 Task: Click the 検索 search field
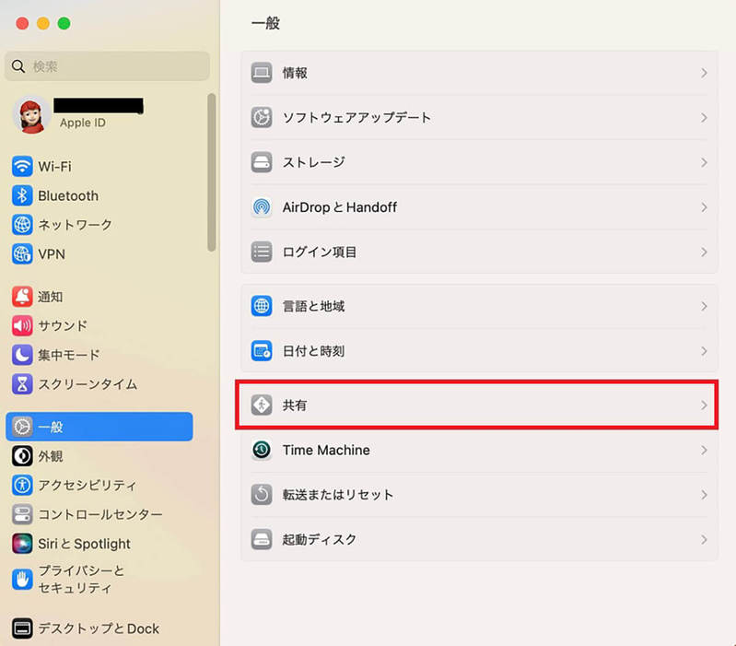107,66
